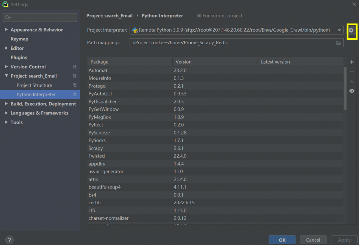The width and height of the screenshot is (359, 245).
Task: Select the attrs package row
Action: (x=215, y=179)
